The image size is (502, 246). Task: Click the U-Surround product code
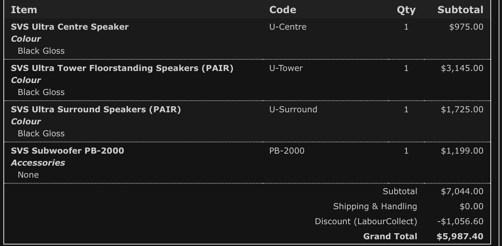tap(293, 109)
